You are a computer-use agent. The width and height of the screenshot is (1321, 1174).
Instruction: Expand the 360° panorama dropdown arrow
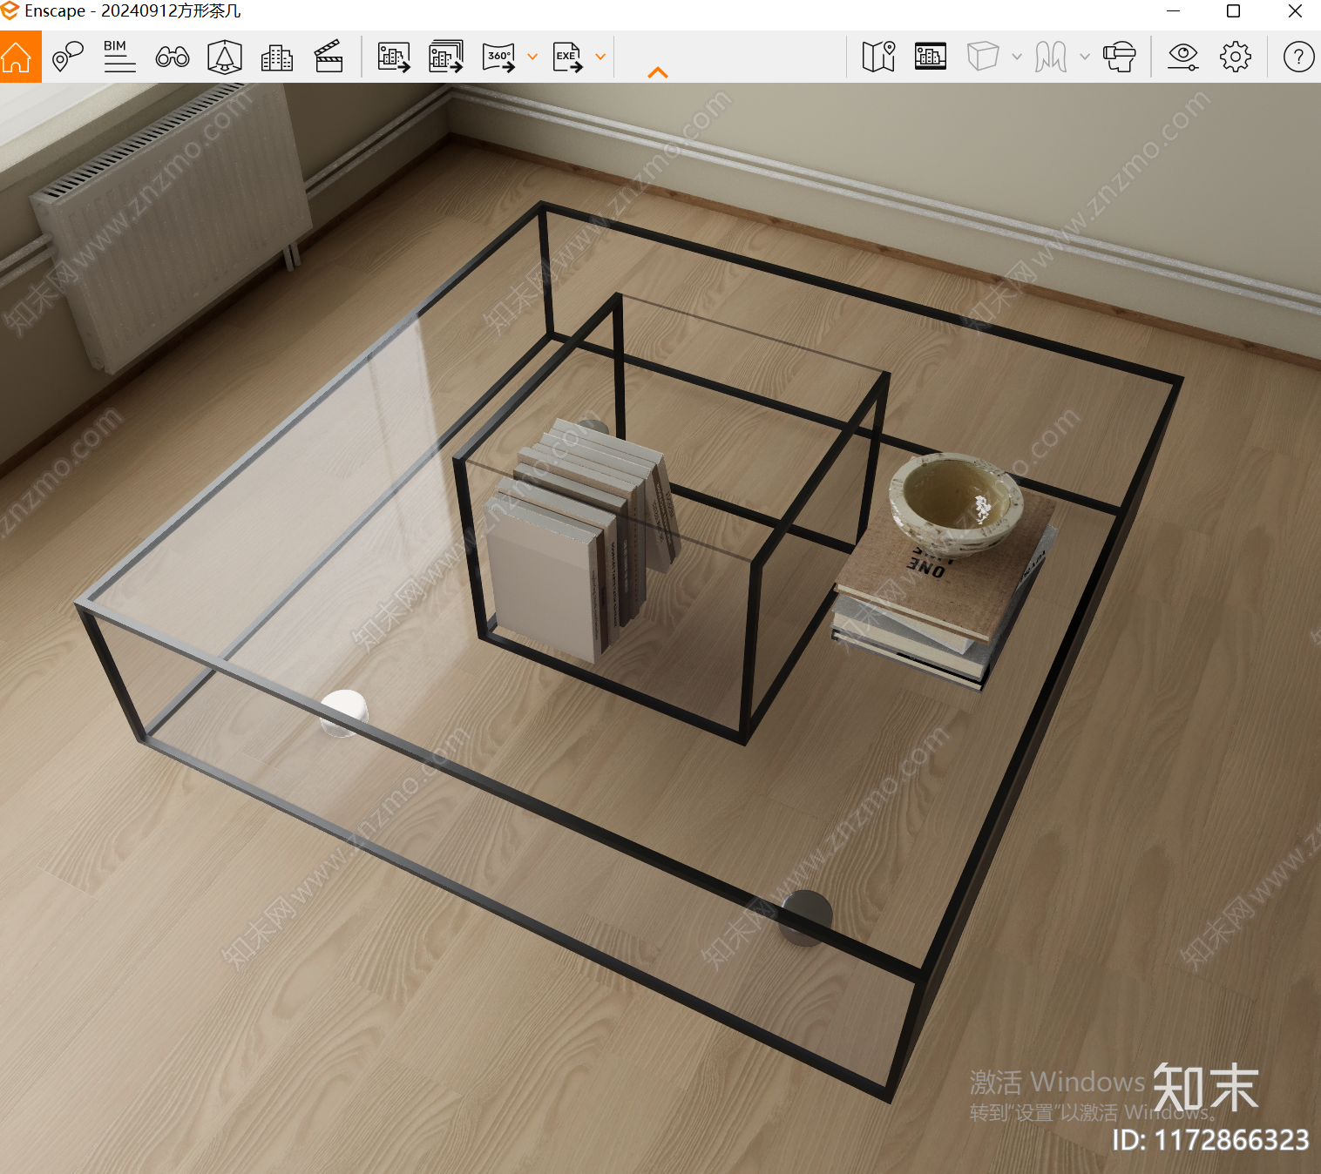coord(532,57)
